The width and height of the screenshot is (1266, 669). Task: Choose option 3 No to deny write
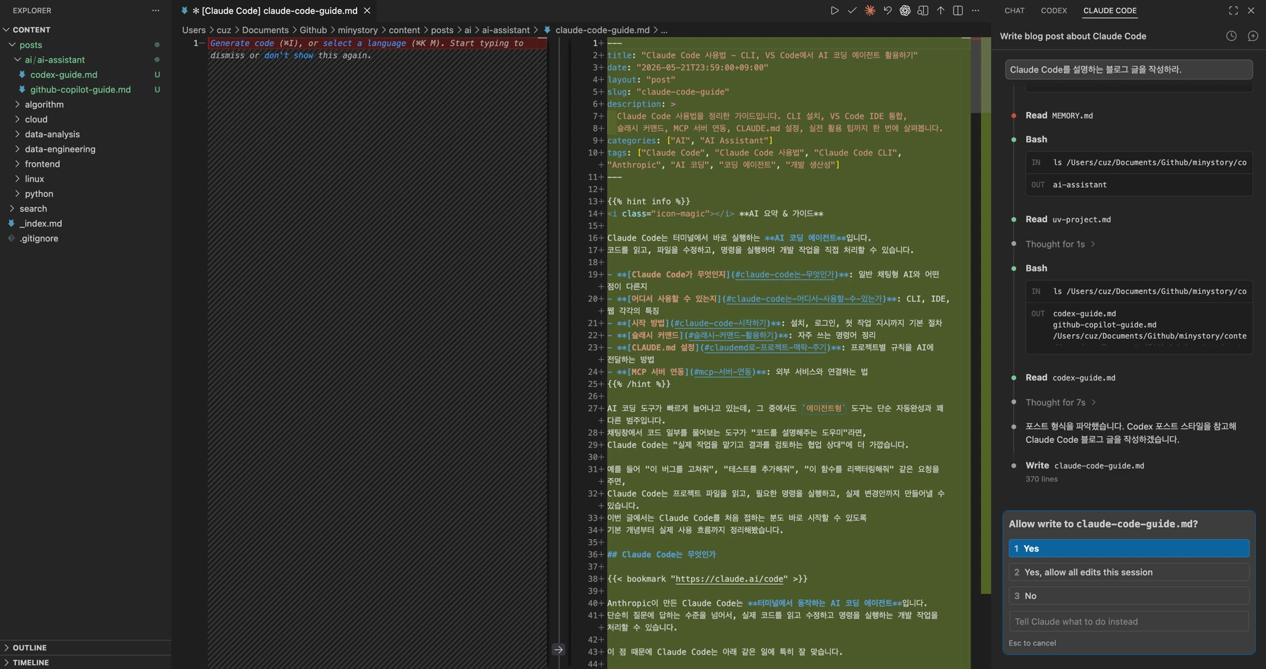[x=1129, y=596]
